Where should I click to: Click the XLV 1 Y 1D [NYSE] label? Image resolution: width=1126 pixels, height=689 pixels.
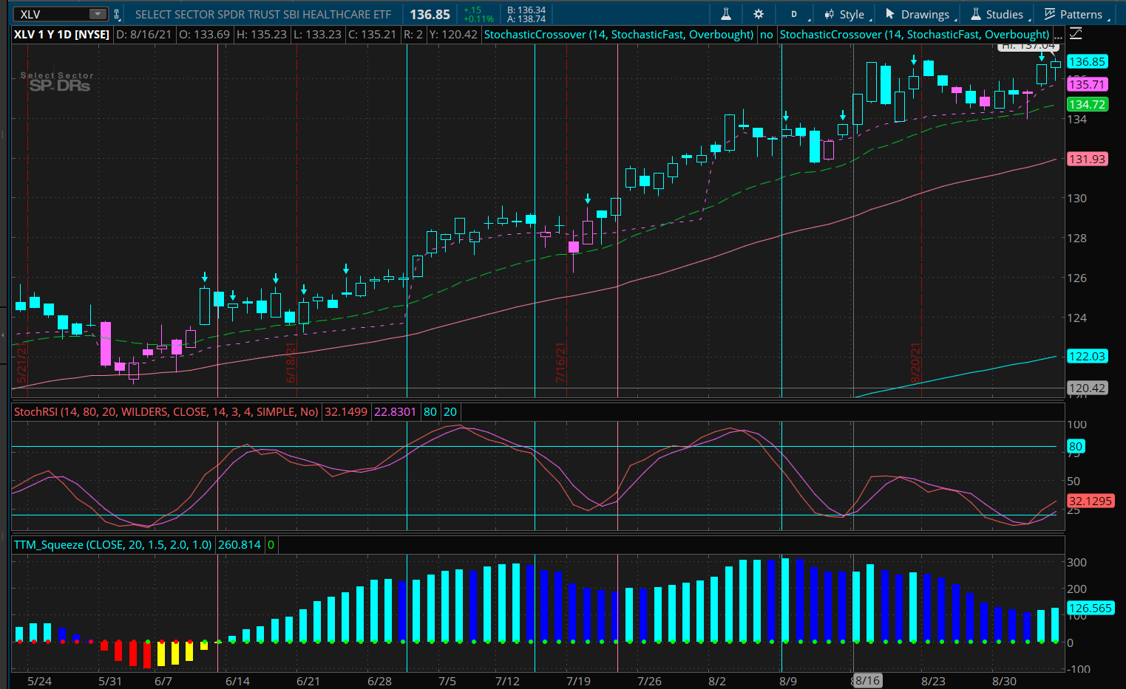[61, 34]
